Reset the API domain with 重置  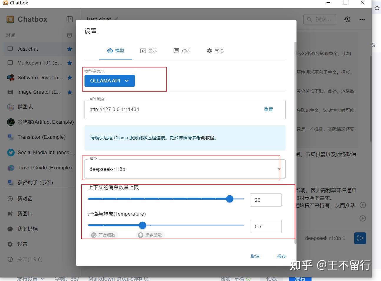268,109
